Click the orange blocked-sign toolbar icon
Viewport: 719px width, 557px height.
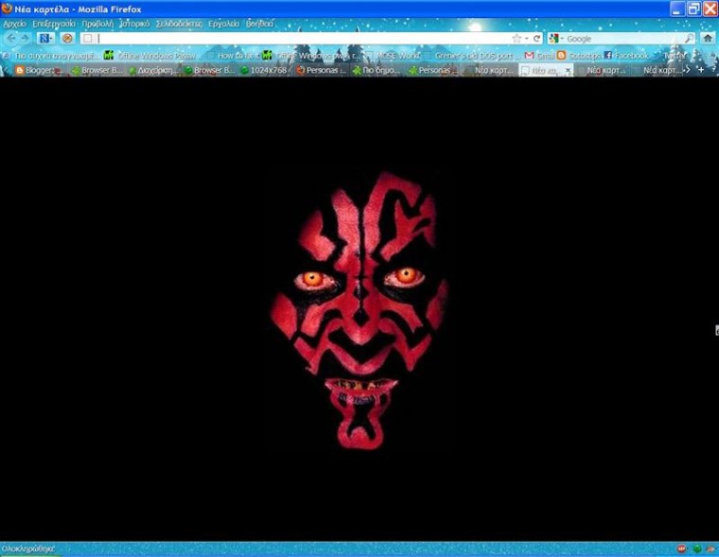click(x=67, y=39)
